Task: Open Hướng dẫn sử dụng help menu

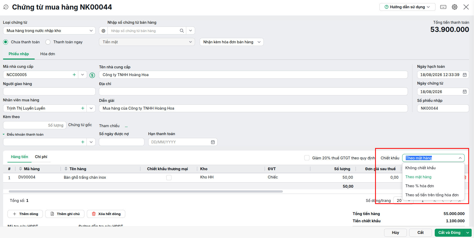Action: click(x=407, y=7)
